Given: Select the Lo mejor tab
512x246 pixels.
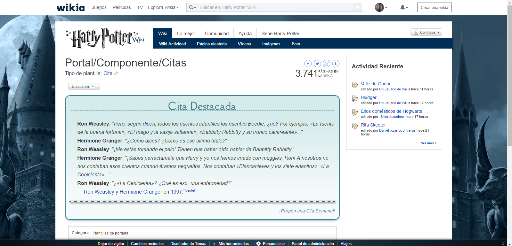Looking at the screenshot, I should [x=186, y=33].
